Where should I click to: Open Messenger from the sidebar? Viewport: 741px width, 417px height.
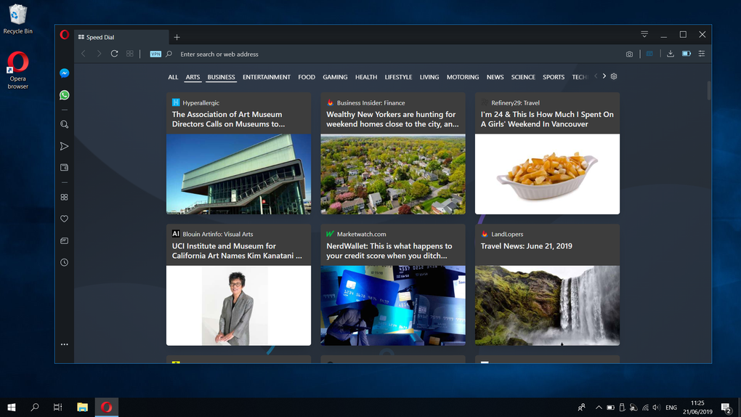coord(64,73)
